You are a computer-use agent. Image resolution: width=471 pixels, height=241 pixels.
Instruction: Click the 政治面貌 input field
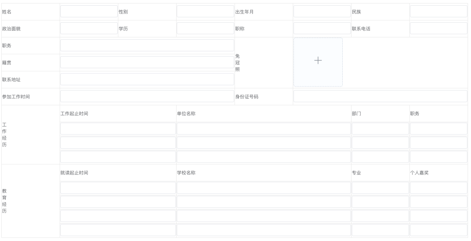pyautogui.click(x=89, y=28)
